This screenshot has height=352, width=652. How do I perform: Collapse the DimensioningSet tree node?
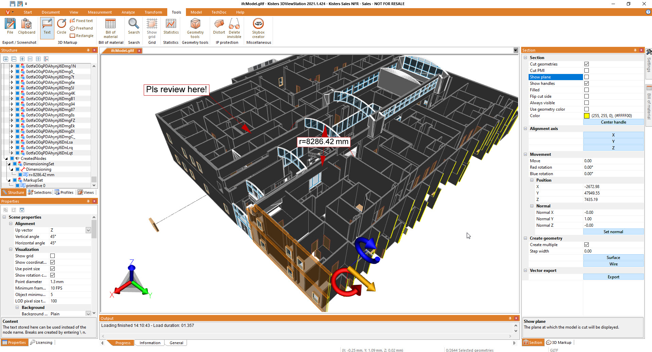pyautogui.click(x=9, y=164)
